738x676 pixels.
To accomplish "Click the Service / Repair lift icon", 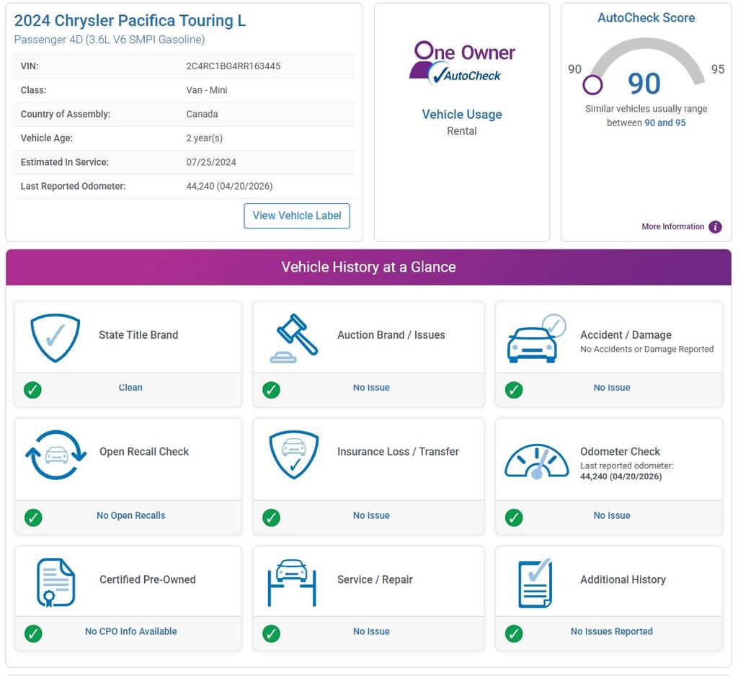I will tap(292, 583).
